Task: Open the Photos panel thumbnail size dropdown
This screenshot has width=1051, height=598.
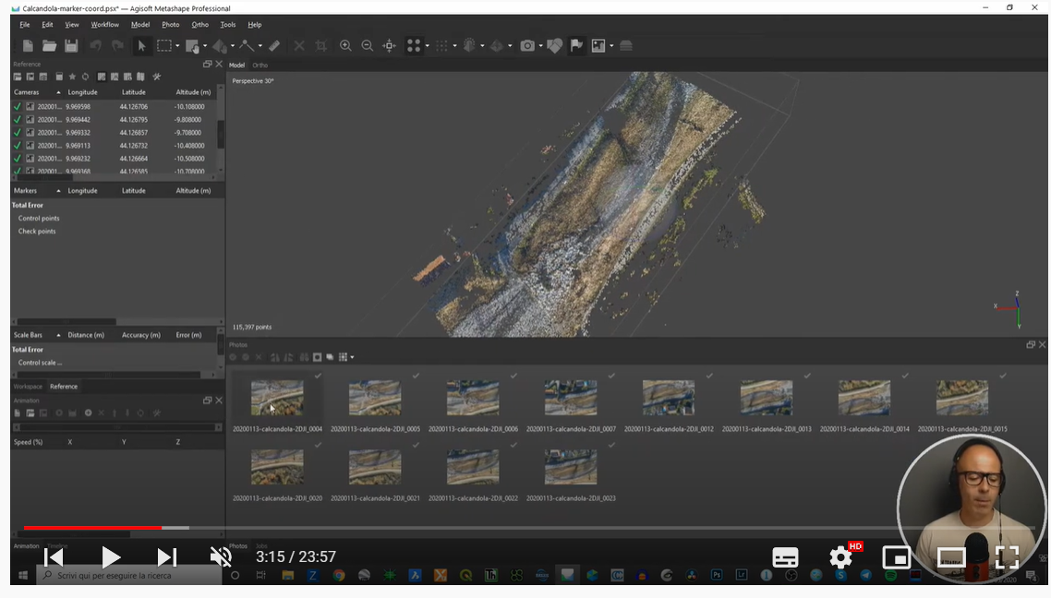Action: point(351,356)
